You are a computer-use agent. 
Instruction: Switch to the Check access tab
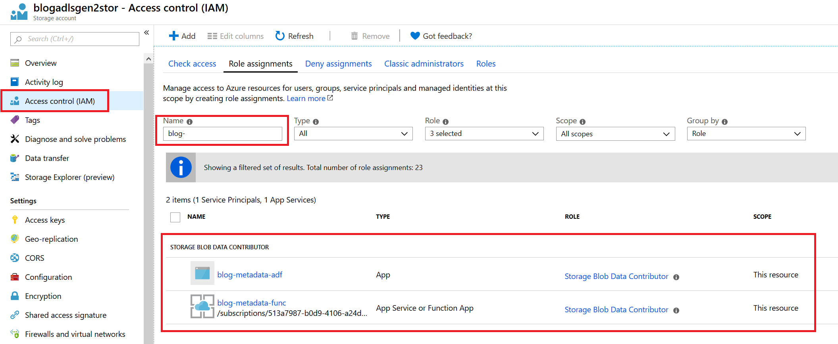click(192, 64)
